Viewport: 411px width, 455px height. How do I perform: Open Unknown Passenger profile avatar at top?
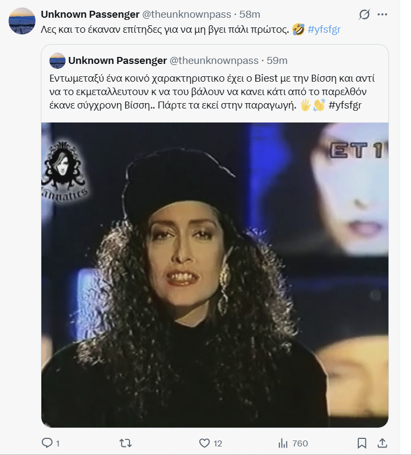22,21
